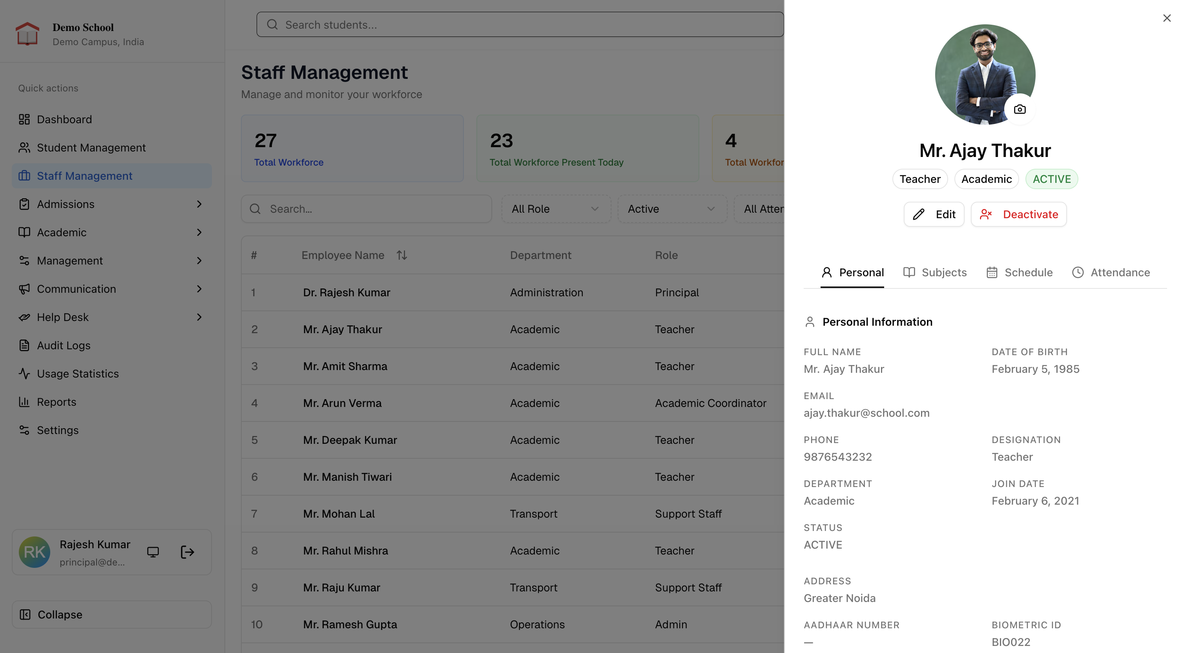Image resolution: width=1182 pixels, height=653 pixels.
Task: Open the Active status filter dropdown
Action: pos(671,209)
